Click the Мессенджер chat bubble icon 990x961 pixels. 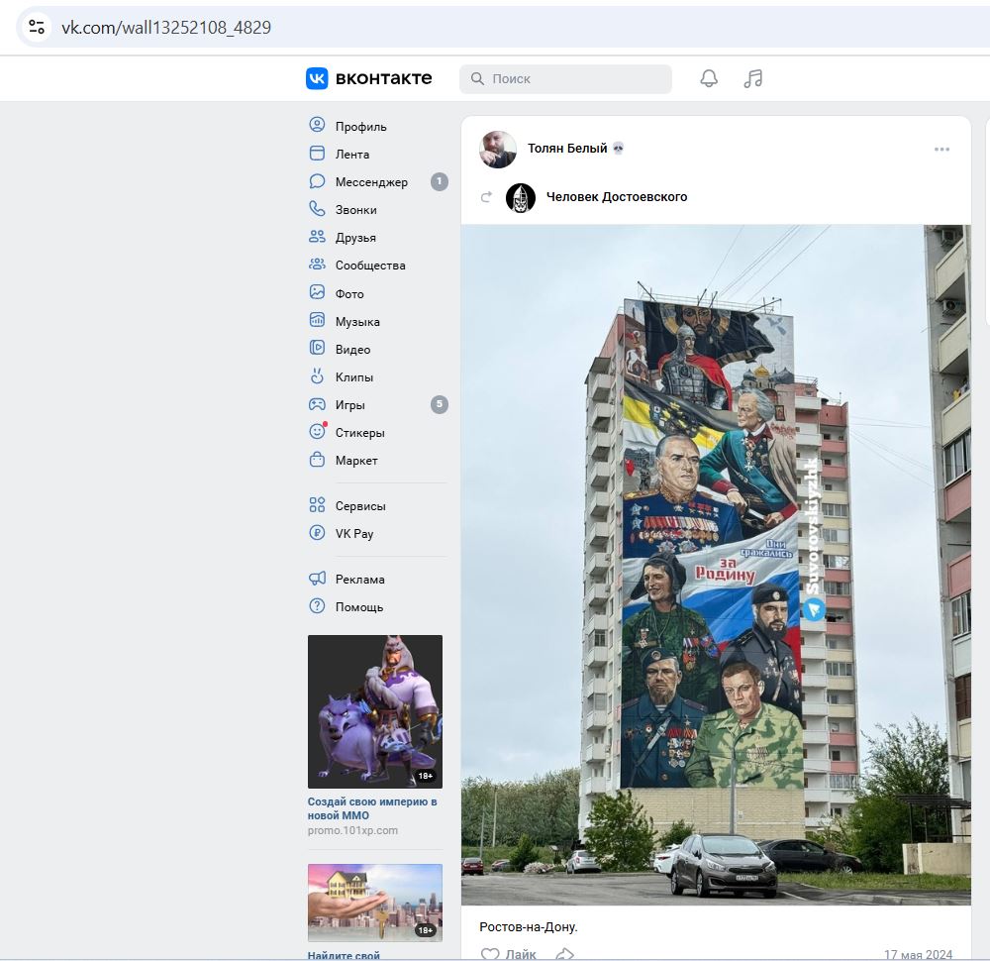317,181
